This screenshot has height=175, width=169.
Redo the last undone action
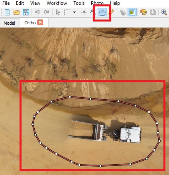click(x=46, y=12)
